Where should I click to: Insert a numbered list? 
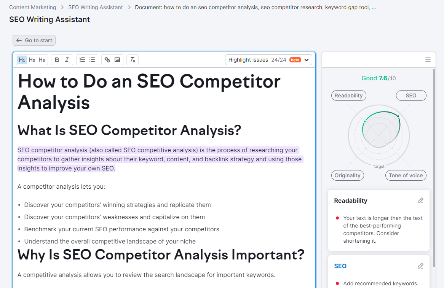(82, 60)
